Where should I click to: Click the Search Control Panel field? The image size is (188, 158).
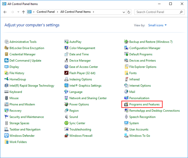(x=159, y=12)
